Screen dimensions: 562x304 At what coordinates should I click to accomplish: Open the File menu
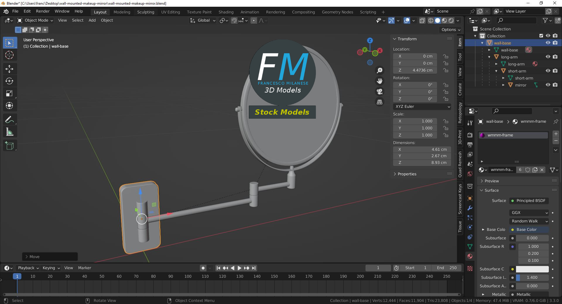click(15, 11)
